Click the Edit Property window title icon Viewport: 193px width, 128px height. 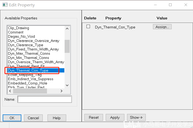(x=5, y=5)
